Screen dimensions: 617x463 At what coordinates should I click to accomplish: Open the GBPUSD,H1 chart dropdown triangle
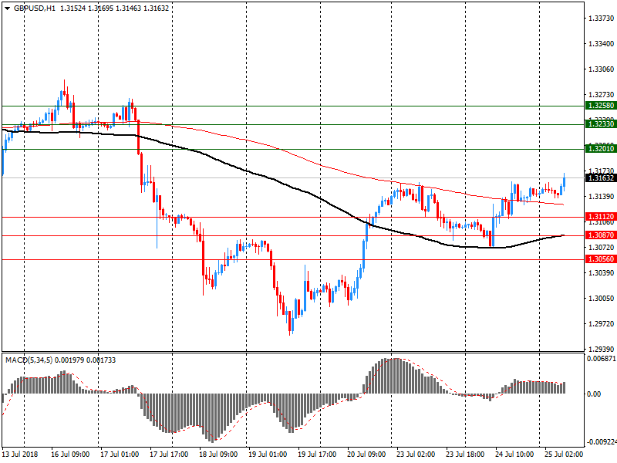tap(7, 8)
